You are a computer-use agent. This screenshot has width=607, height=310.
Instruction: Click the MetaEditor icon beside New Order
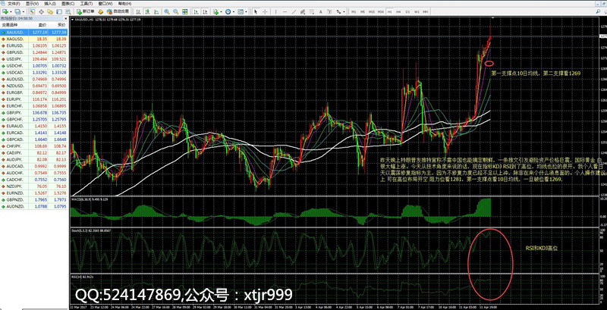100,11
